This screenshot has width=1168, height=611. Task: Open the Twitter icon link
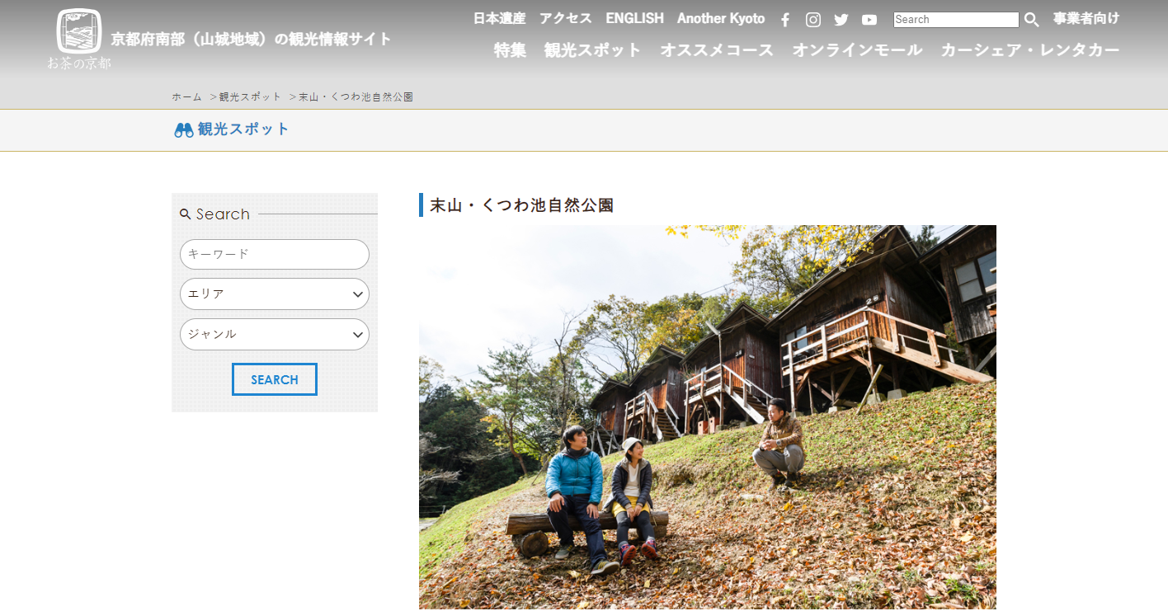click(841, 20)
